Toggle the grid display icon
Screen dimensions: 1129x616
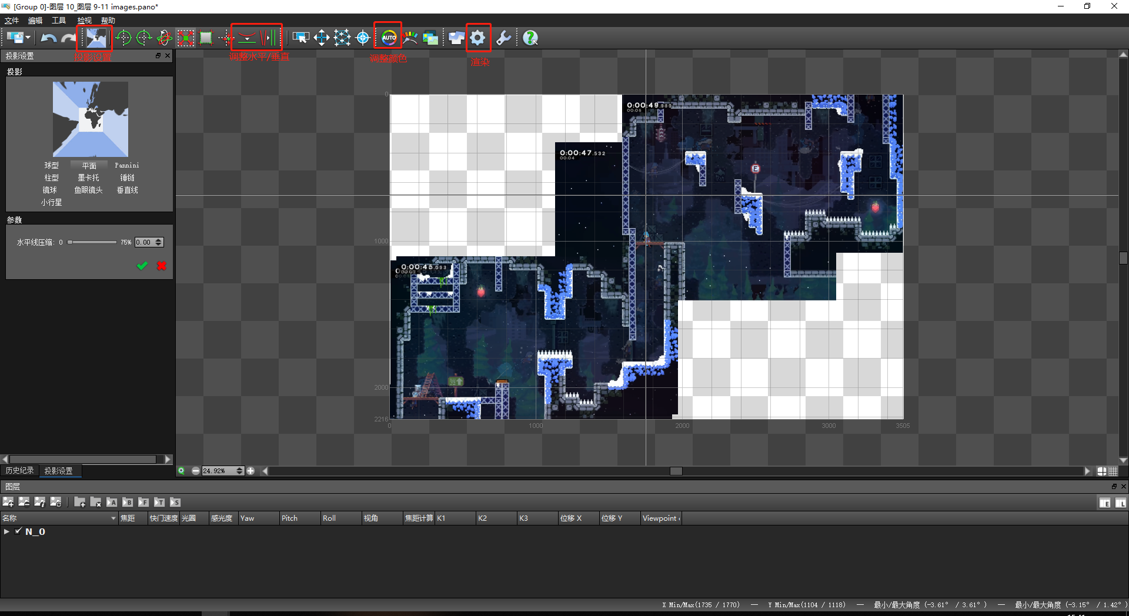pyautogui.click(x=1113, y=471)
